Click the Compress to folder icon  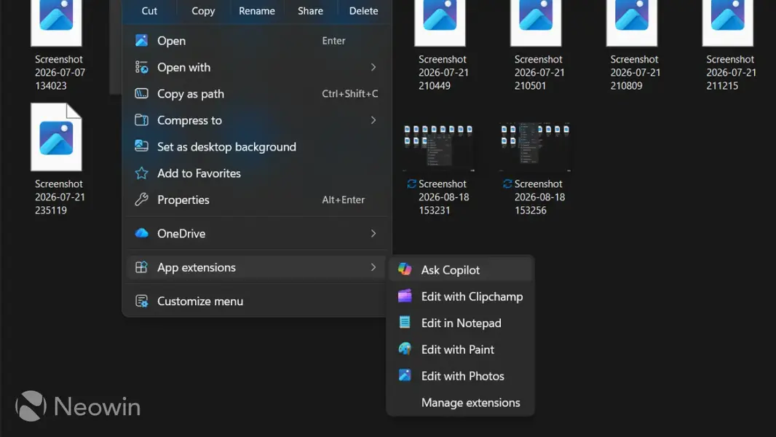point(141,119)
